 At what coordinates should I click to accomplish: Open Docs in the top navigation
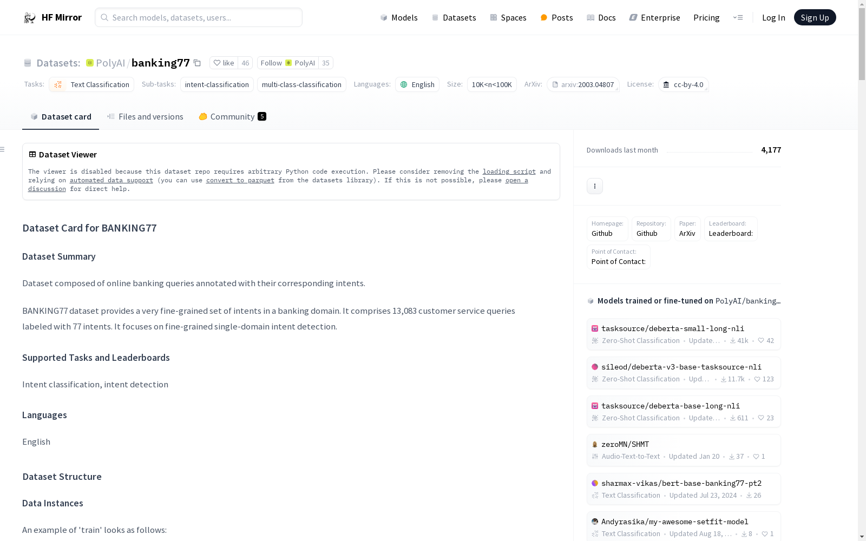(601, 17)
